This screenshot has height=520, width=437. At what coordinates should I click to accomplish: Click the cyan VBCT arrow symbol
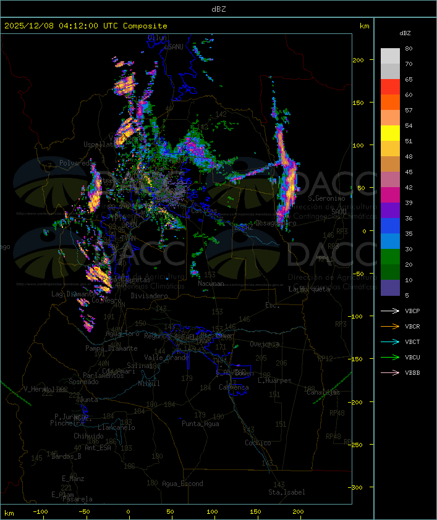(x=390, y=342)
